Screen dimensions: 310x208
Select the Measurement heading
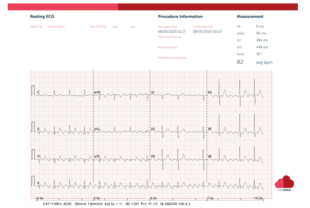[250, 17]
